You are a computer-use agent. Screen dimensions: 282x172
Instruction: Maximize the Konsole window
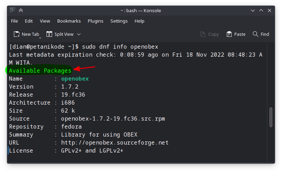pos(261,10)
